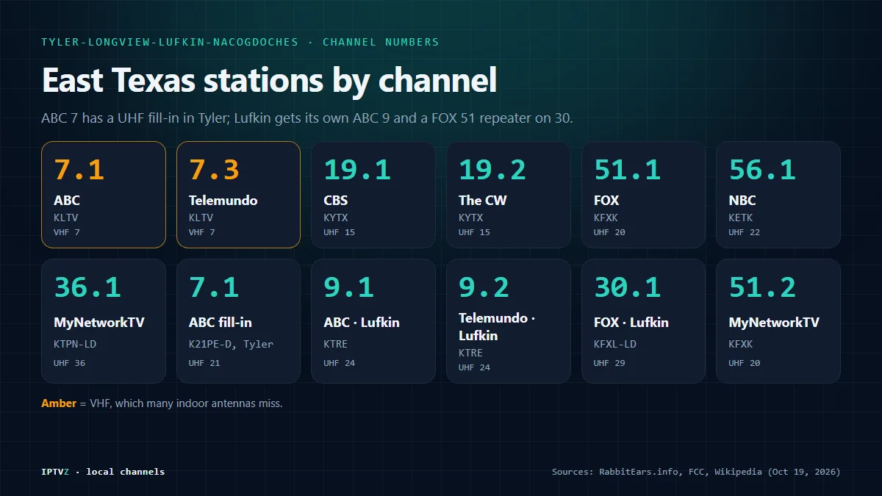Viewport: 882px width, 496px height.
Task: Select the 19.2 The CW card
Action: [x=509, y=195]
